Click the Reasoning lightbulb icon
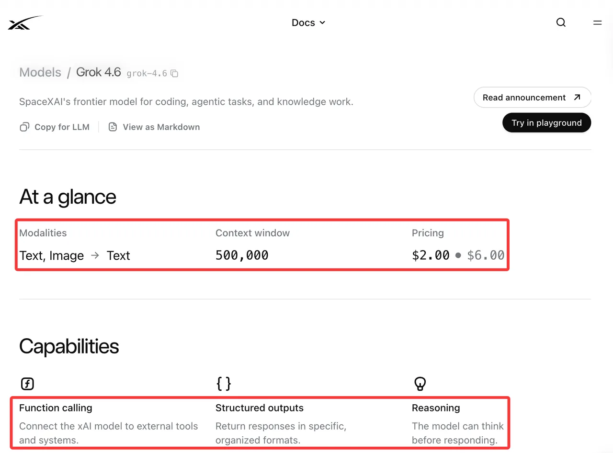The image size is (613, 453). [x=420, y=384]
